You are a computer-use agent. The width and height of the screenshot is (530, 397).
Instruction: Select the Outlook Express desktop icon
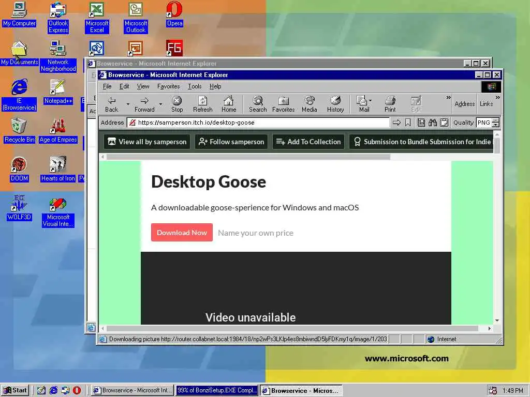(58, 18)
